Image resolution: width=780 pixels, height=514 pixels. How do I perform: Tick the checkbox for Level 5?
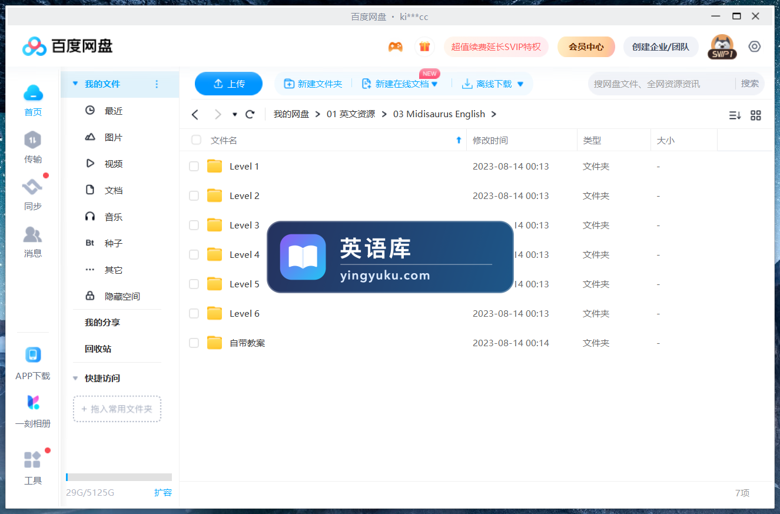coord(194,284)
